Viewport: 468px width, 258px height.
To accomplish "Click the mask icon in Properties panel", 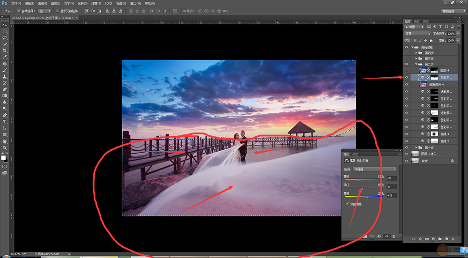I will [352, 160].
